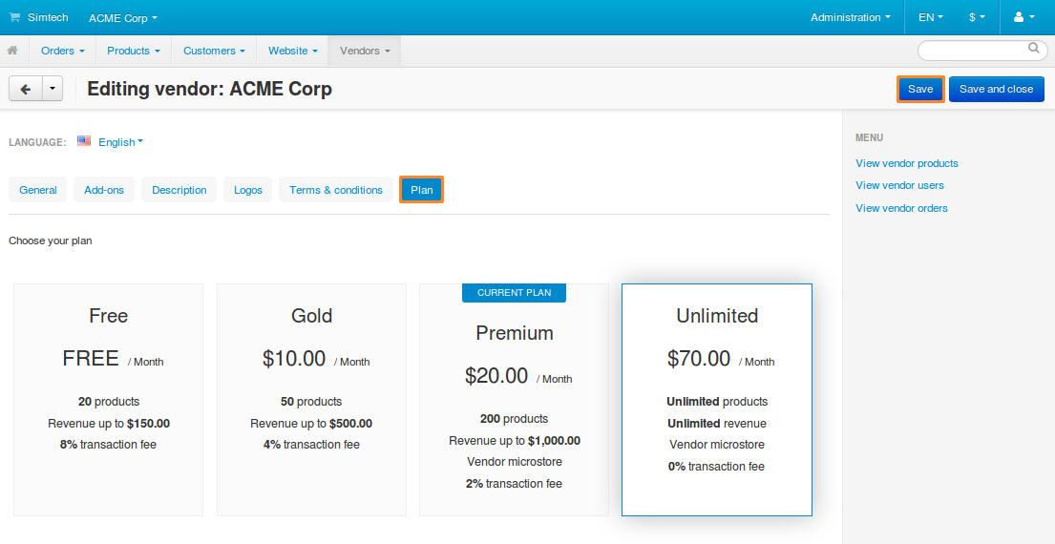Open the Customers menu
The width and height of the screenshot is (1055, 544).
[x=215, y=52]
